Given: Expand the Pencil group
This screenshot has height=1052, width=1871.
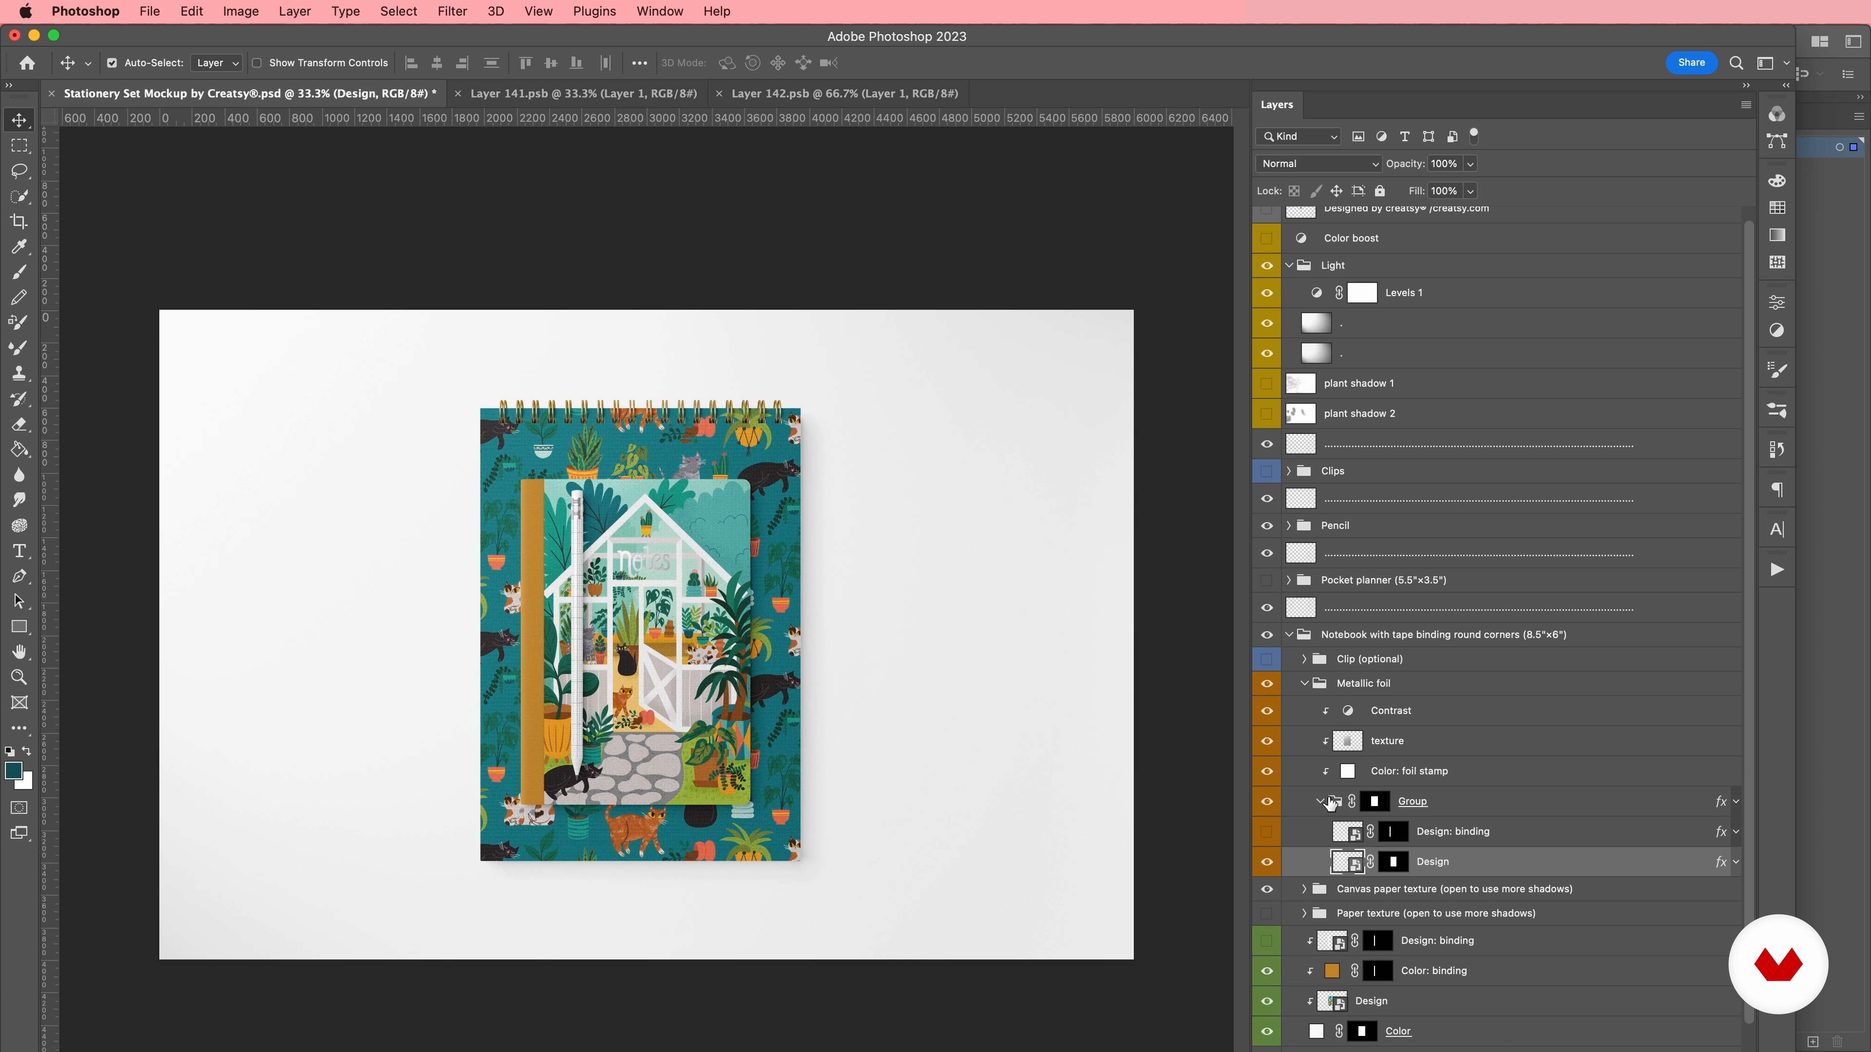Looking at the screenshot, I should (x=1289, y=526).
